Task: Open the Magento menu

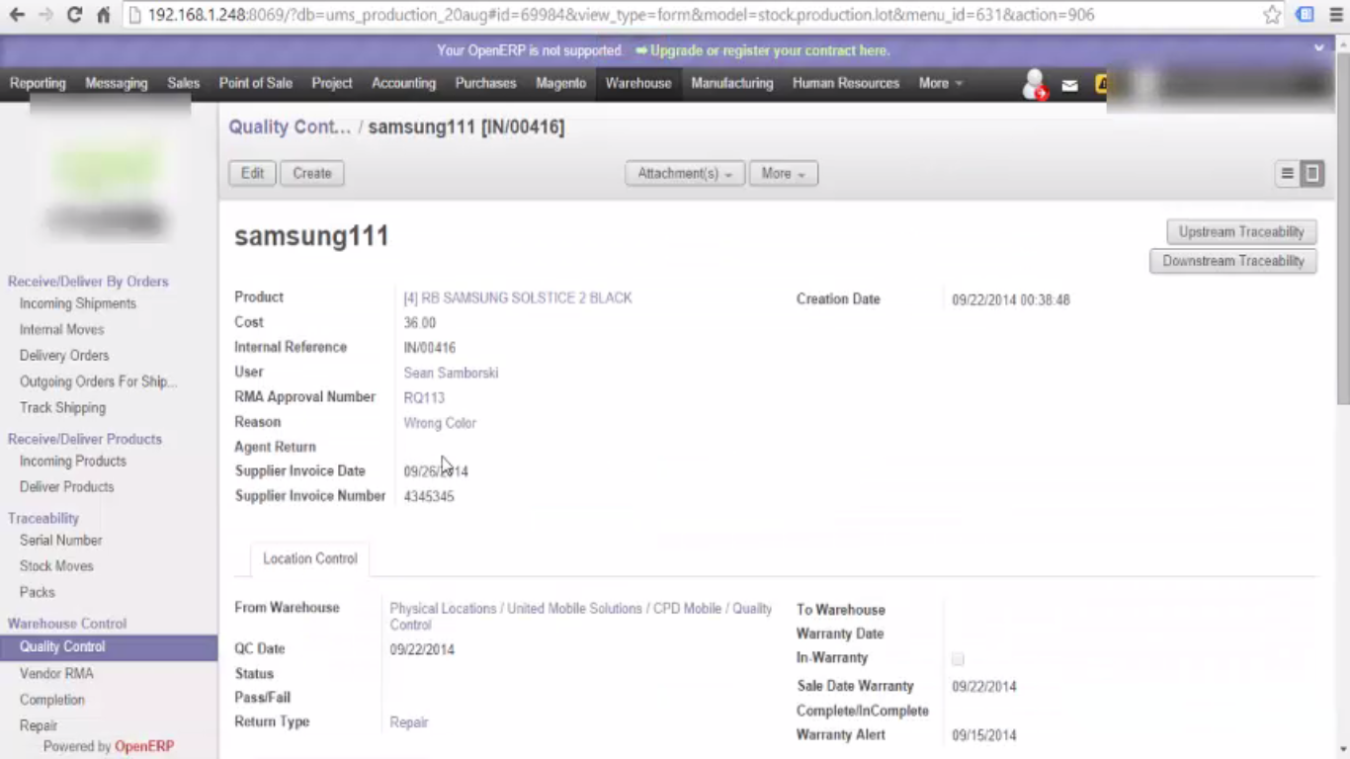Action: [x=561, y=83]
